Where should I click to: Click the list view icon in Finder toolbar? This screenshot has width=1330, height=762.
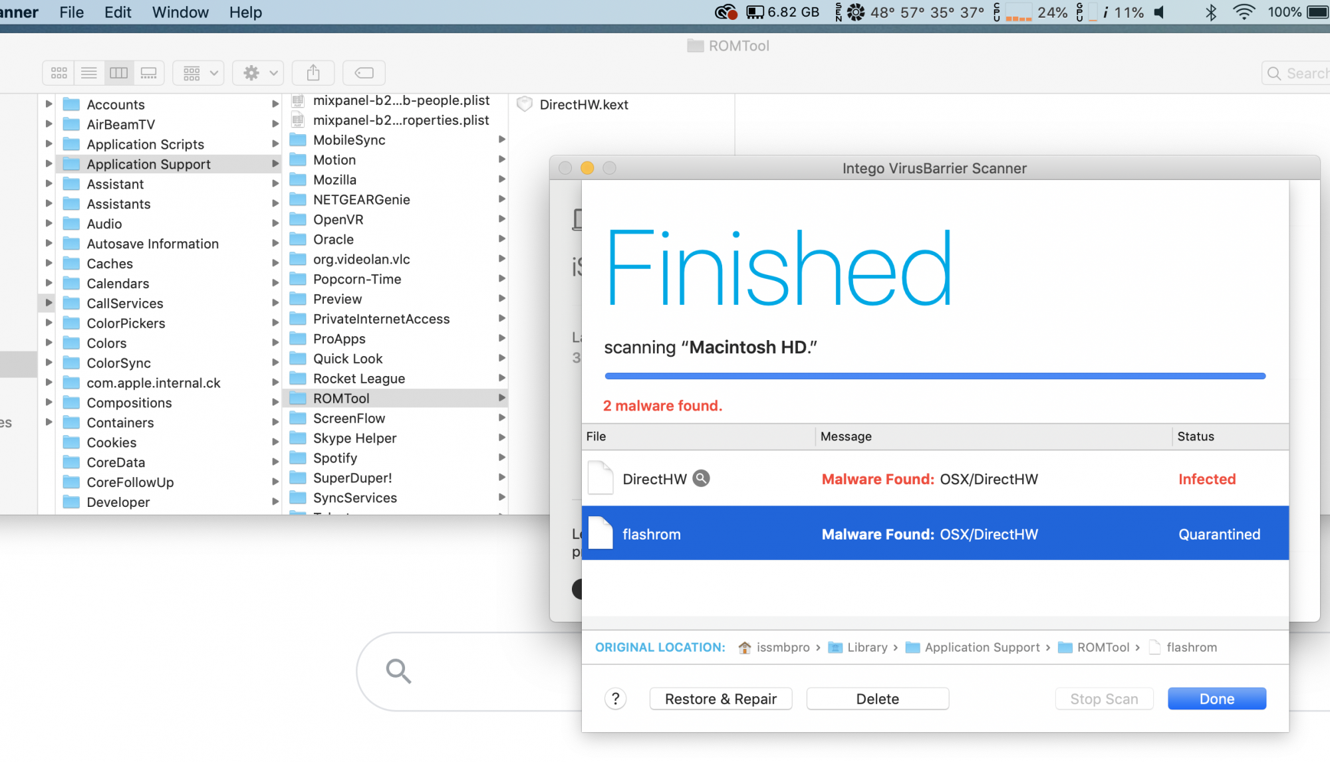pyautogui.click(x=88, y=72)
